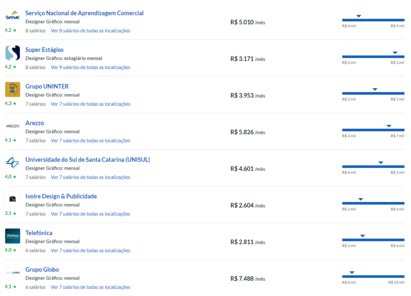Click the Telefónica logo
The height and width of the screenshot is (296, 411).
point(12,236)
